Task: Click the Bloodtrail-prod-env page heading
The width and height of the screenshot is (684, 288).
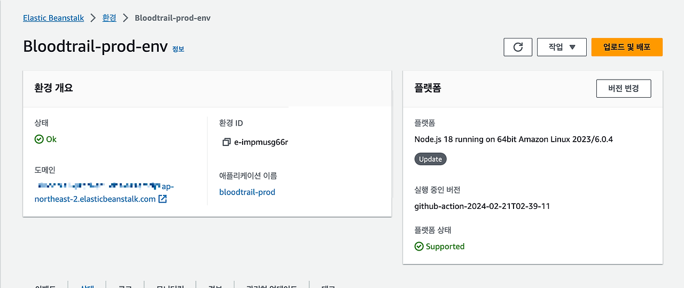Action: point(96,46)
